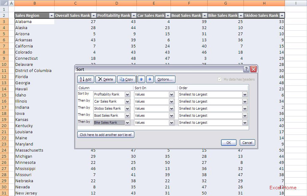Open the Skidoo Sales Rank filter menu
The width and height of the screenshot is (307, 196).
click(282, 15)
